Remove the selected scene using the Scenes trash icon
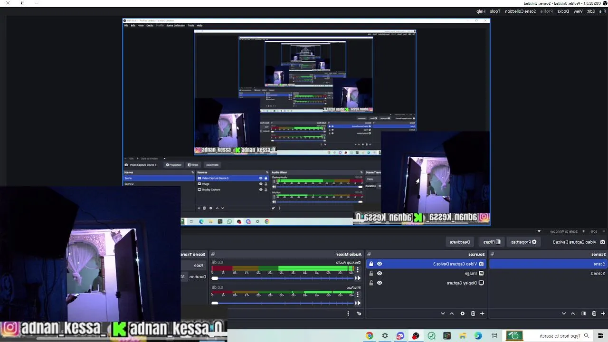Image resolution: width=608 pixels, height=342 pixels. point(594,313)
